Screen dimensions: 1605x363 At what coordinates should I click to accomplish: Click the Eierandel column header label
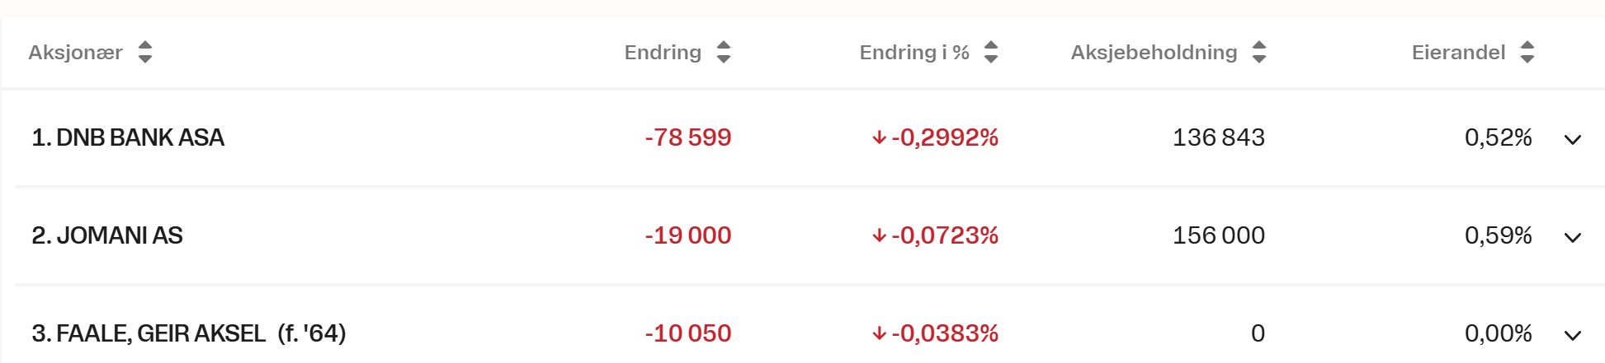tap(1458, 53)
